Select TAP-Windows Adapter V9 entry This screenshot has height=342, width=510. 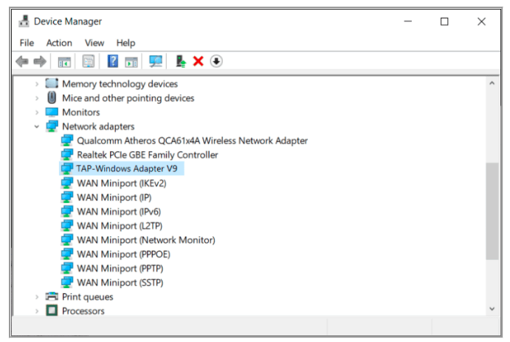coord(127,168)
